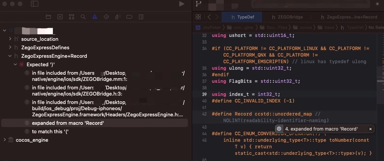Open the Project navigator folder icon
Screen dimensions: 384x161
click(49, 17)
